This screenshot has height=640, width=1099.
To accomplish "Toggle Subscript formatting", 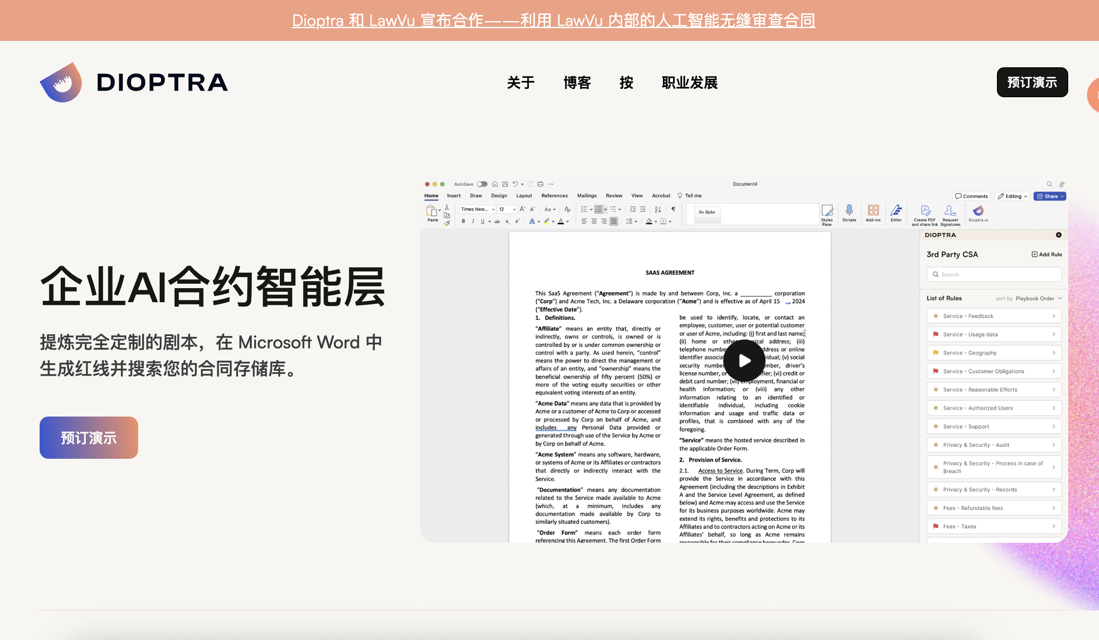I will (507, 222).
